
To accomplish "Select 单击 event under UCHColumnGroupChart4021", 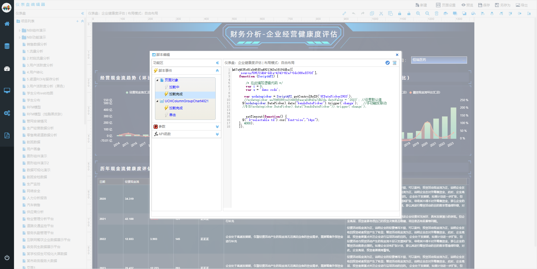I will 172,115.
